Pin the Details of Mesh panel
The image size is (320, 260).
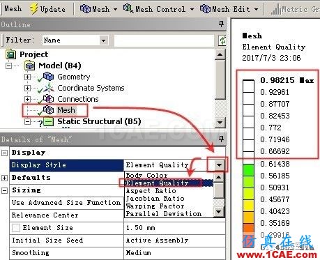[x=221, y=139]
